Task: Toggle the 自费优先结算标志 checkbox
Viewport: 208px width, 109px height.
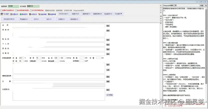Action: point(1,10)
